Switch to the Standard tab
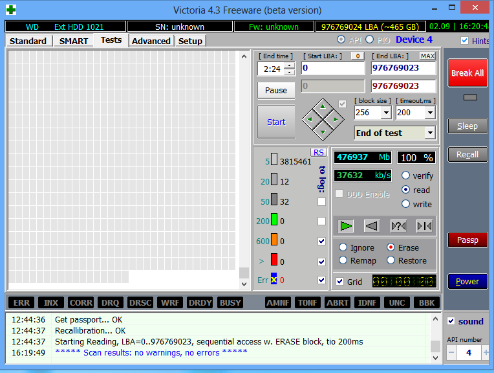Image resolution: width=494 pixels, height=373 pixels. [x=28, y=41]
